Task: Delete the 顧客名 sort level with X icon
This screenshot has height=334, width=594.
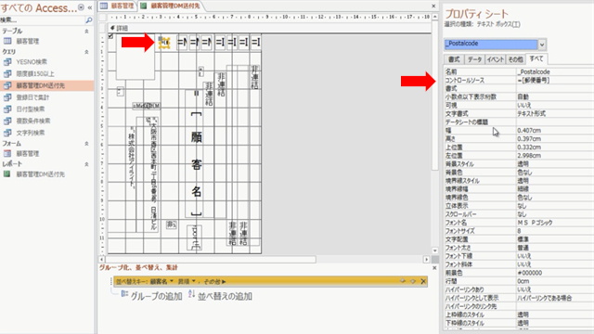Action: coord(423,281)
